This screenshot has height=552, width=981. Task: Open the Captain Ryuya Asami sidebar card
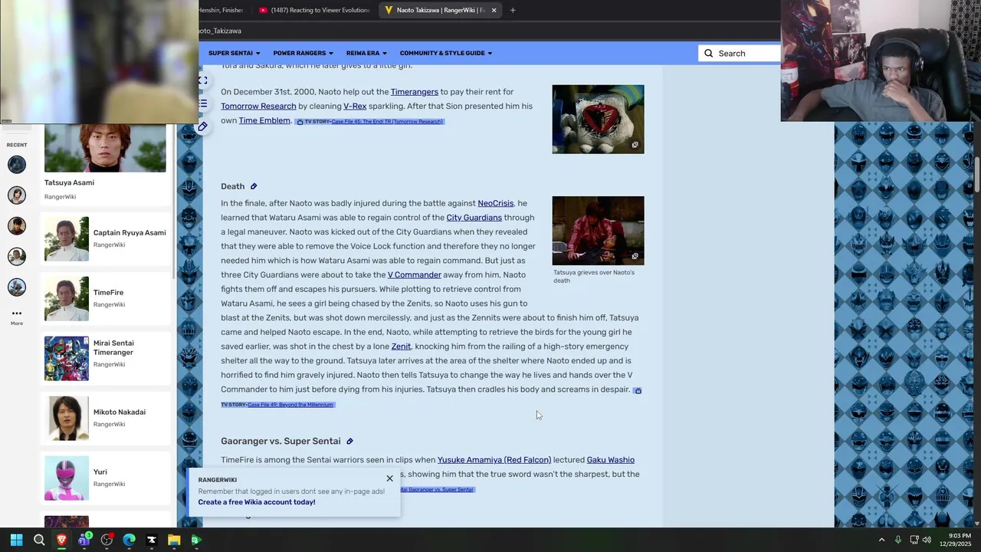105,238
